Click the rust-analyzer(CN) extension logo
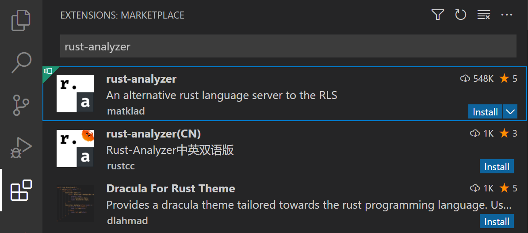528x233 pixels. coord(75,149)
